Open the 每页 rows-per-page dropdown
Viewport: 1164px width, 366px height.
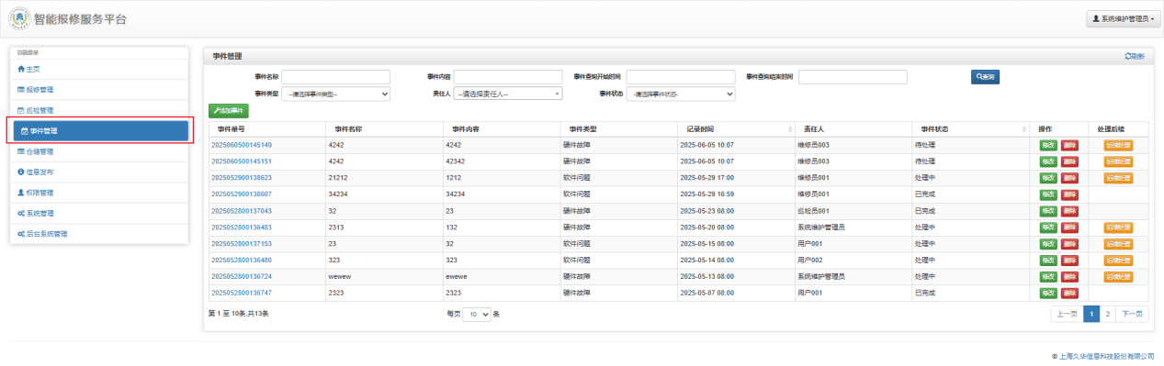[476, 314]
